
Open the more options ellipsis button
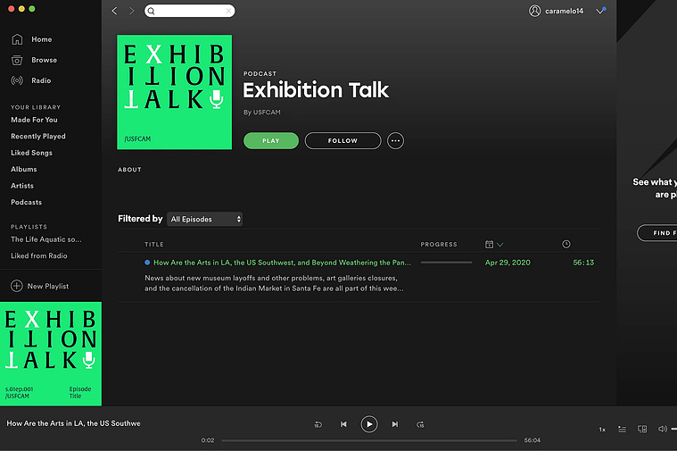pos(395,140)
